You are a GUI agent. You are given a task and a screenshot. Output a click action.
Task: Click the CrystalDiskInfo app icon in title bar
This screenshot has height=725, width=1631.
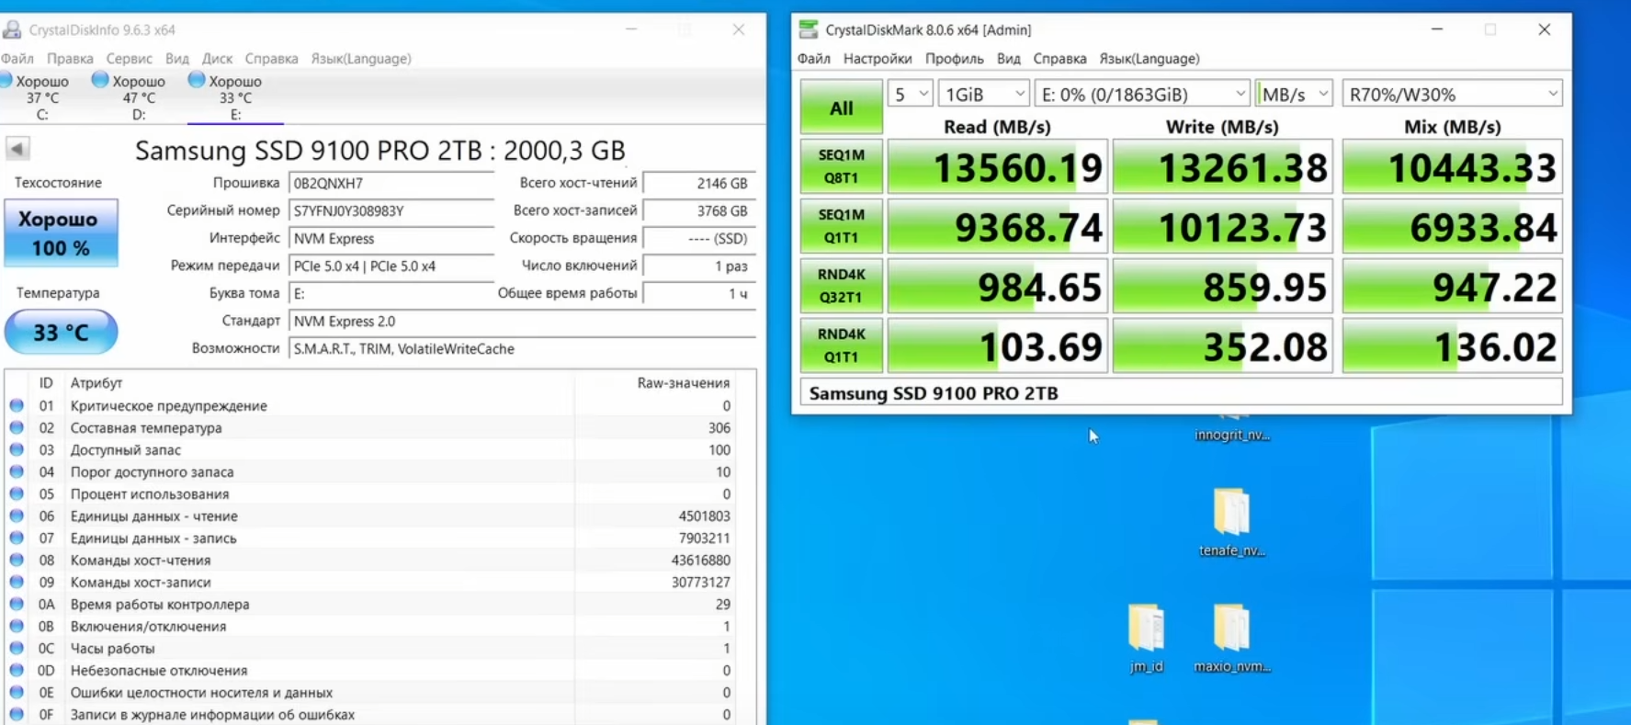[12, 29]
